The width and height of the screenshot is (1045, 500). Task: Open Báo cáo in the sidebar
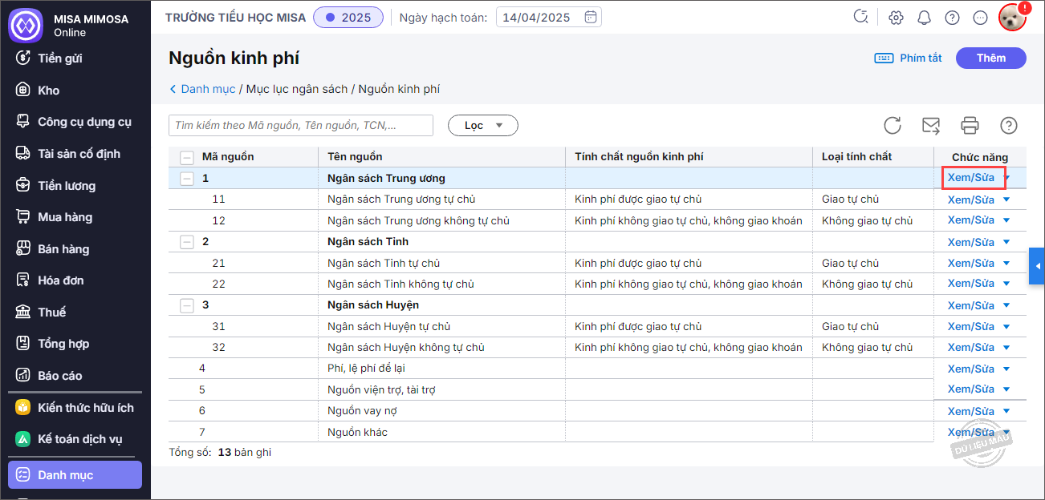pos(59,376)
